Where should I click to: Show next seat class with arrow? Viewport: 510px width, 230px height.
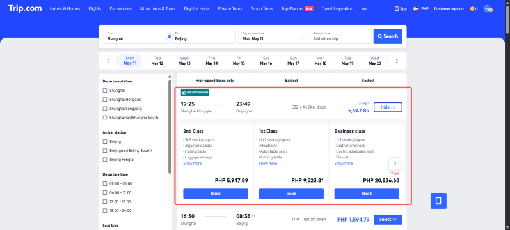point(395,164)
